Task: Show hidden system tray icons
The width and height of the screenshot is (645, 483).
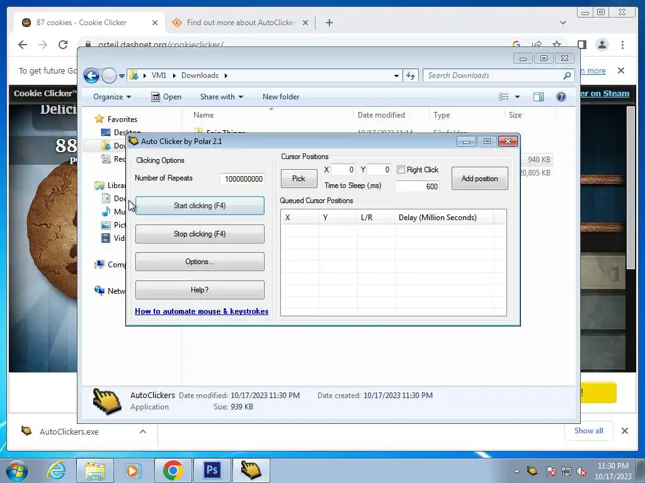Action: point(517,471)
